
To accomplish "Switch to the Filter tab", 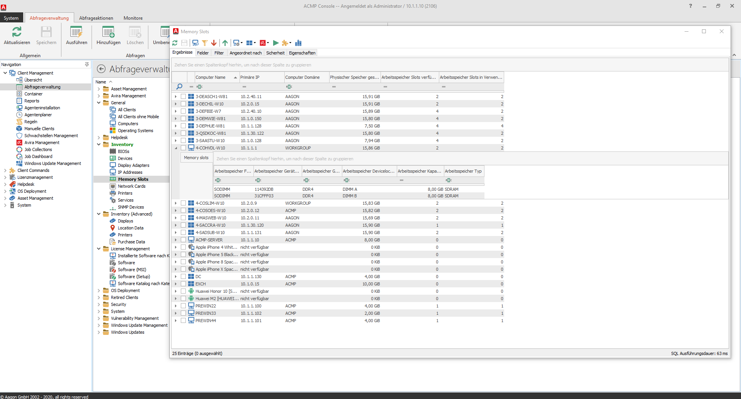I will pos(219,53).
